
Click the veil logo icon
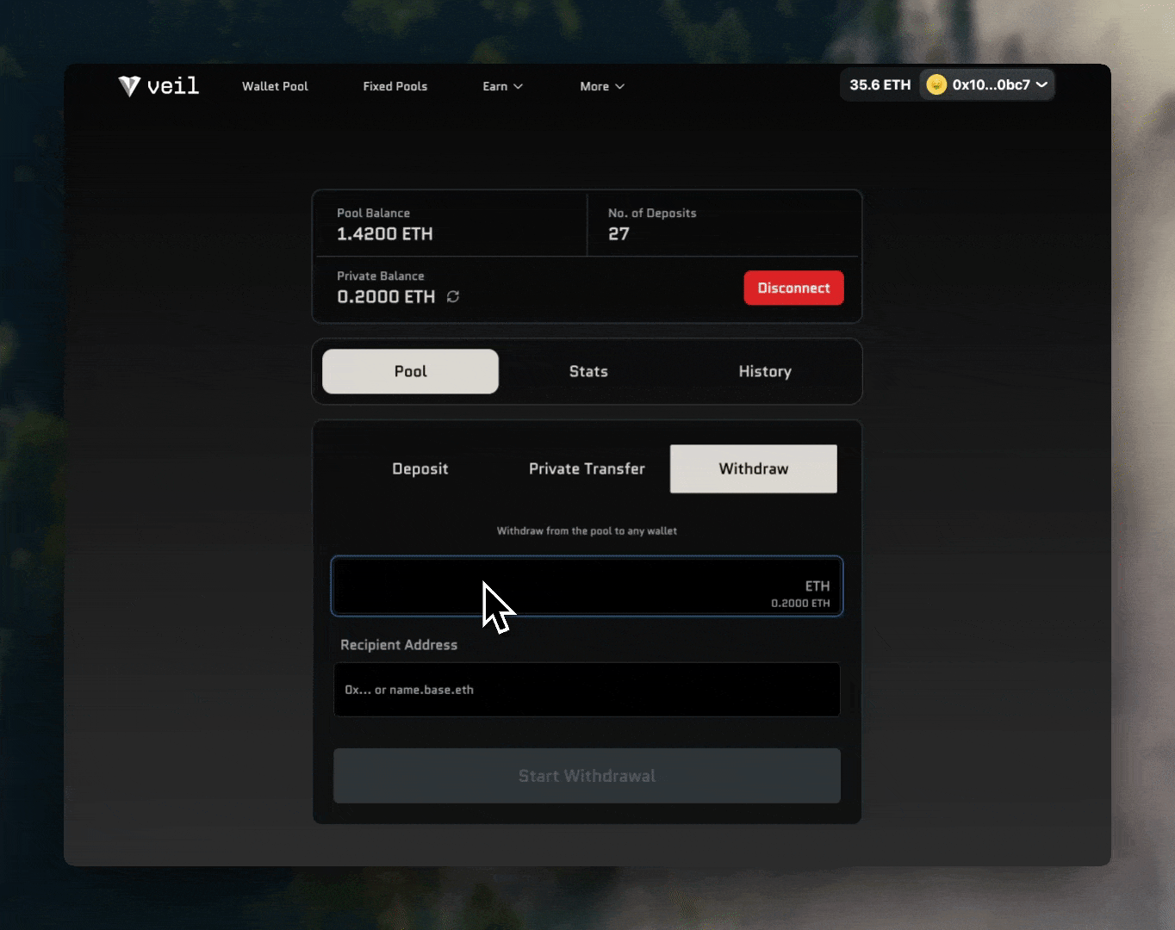(129, 86)
